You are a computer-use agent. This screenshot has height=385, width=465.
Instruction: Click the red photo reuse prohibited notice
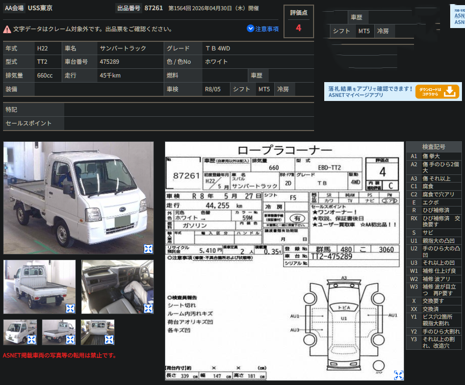point(60,355)
